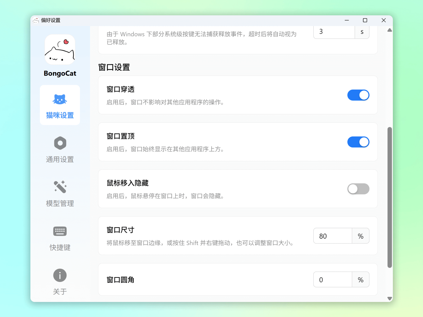The width and height of the screenshot is (423, 317).
Task: Click the BongoCat logo image
Action: pyautogui.click(x=60, y=50)
